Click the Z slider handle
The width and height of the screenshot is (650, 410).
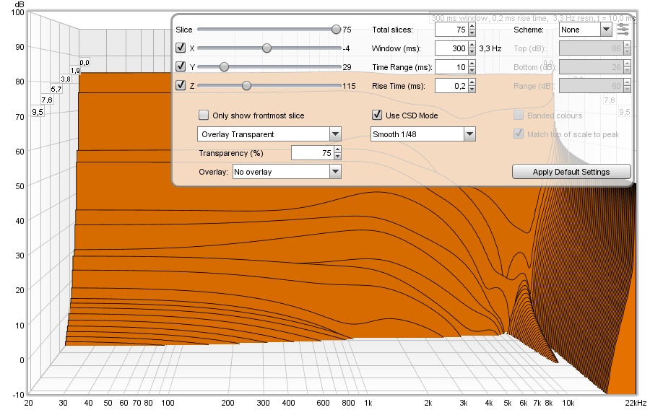coord(247,86)
